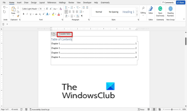
Task: Click the Copy icon
Action: (18, 12)
